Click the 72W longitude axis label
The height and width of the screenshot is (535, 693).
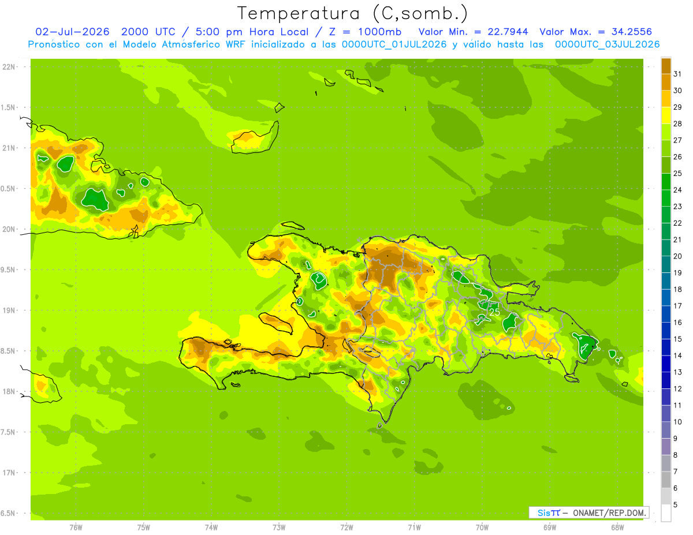[x=346, y=527]
